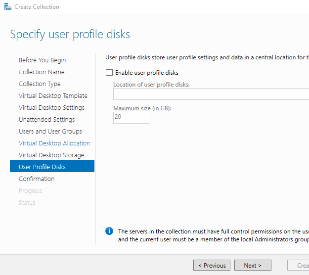
Task: Click the Location of user profile disks field
Action: (x=211, y=94)
